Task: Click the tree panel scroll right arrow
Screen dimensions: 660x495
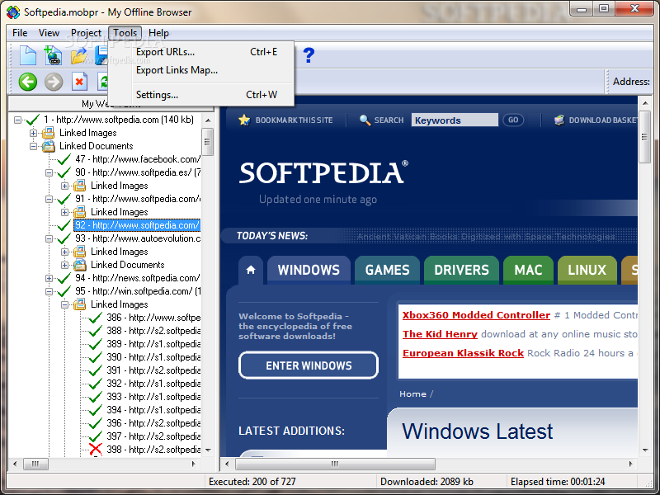Action: click(194, 464)
